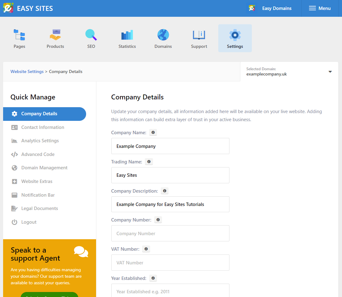
Task: Show info tooltip for Company Name
Action: click(153, 132)
